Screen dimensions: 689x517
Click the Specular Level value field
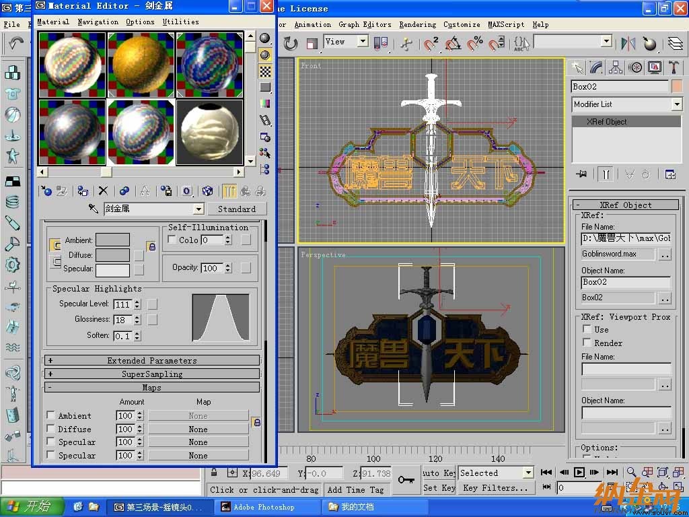pyautogui.click(x=123, y=304)
